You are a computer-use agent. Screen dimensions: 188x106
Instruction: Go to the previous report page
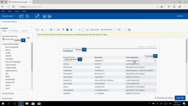[x=76, y=30]
